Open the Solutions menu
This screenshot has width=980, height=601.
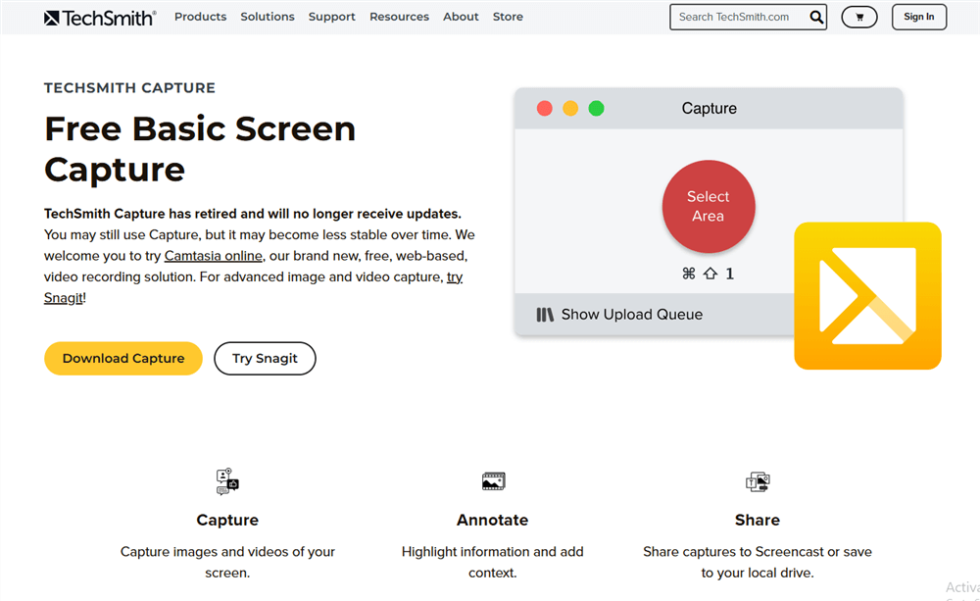[x=268, y=17]
